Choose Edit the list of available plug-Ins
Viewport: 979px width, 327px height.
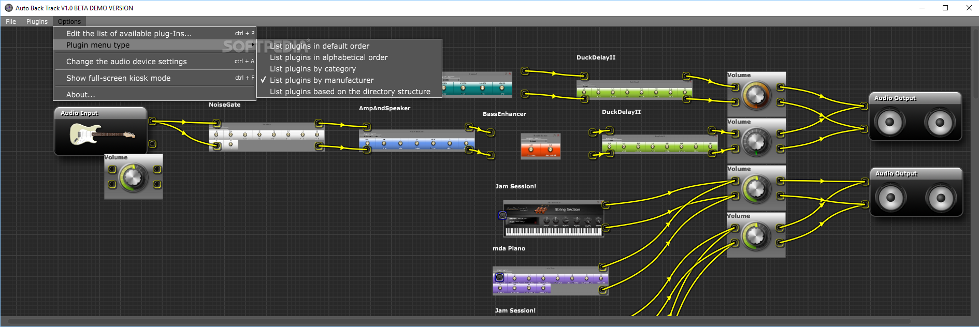pyautogui.click(x=154, y=34)
